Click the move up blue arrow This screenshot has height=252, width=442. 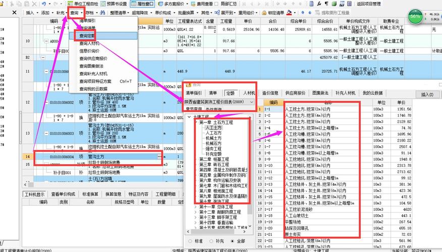[303, 13]
